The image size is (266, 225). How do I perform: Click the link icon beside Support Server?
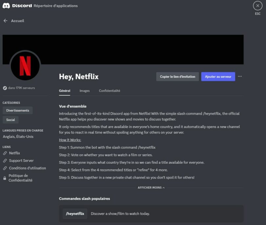coord(5,160)
